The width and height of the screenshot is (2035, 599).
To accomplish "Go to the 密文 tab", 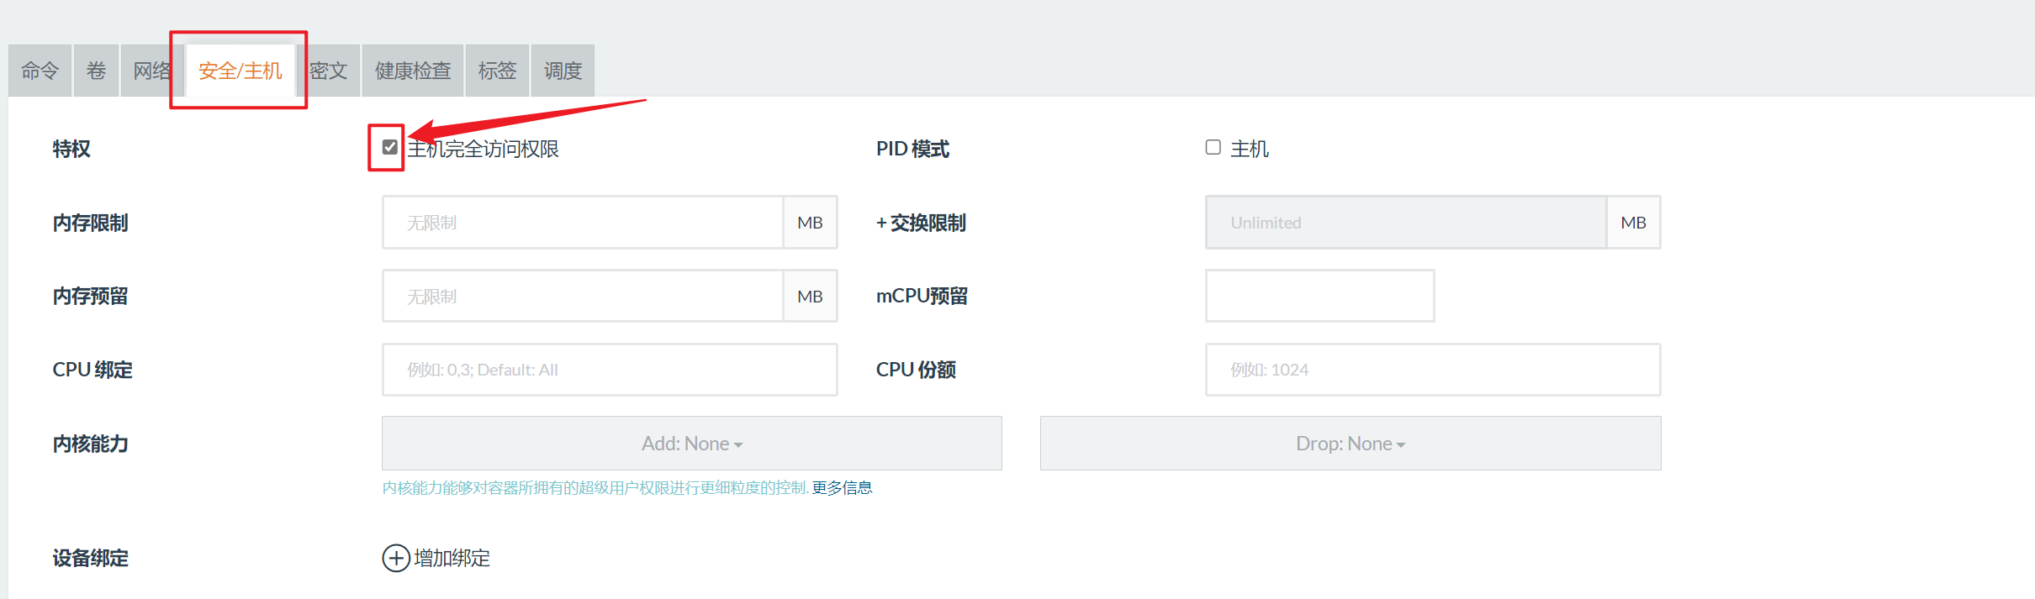I will click(x=329, y=71).
